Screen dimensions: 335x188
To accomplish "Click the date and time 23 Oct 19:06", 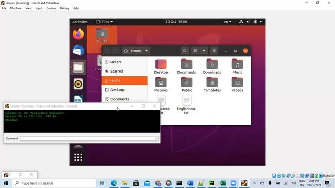I will click(176, 22).
